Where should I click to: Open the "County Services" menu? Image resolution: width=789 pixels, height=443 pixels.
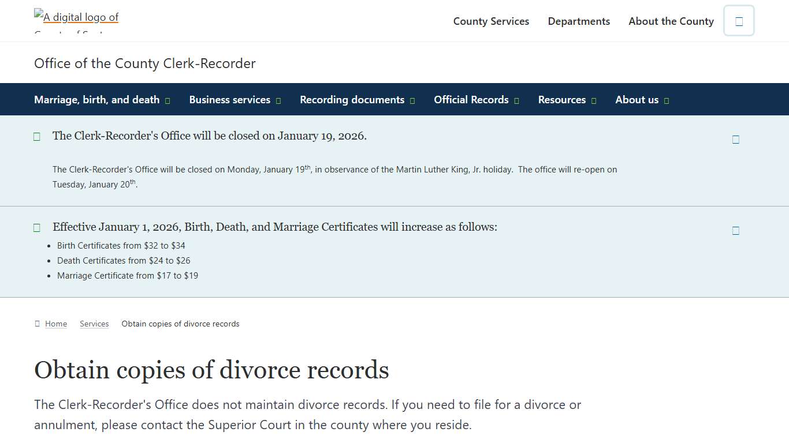click(x=491, y=21)
